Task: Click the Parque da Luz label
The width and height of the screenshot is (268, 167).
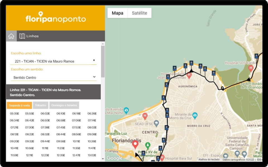Action: click(116, 133)
